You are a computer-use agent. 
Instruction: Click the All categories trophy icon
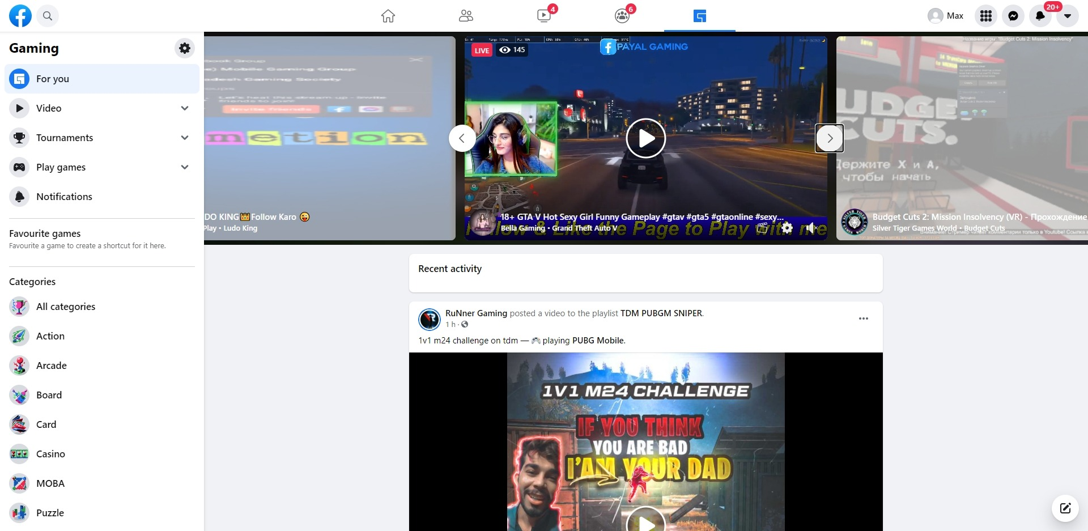[x=19, y=307]
